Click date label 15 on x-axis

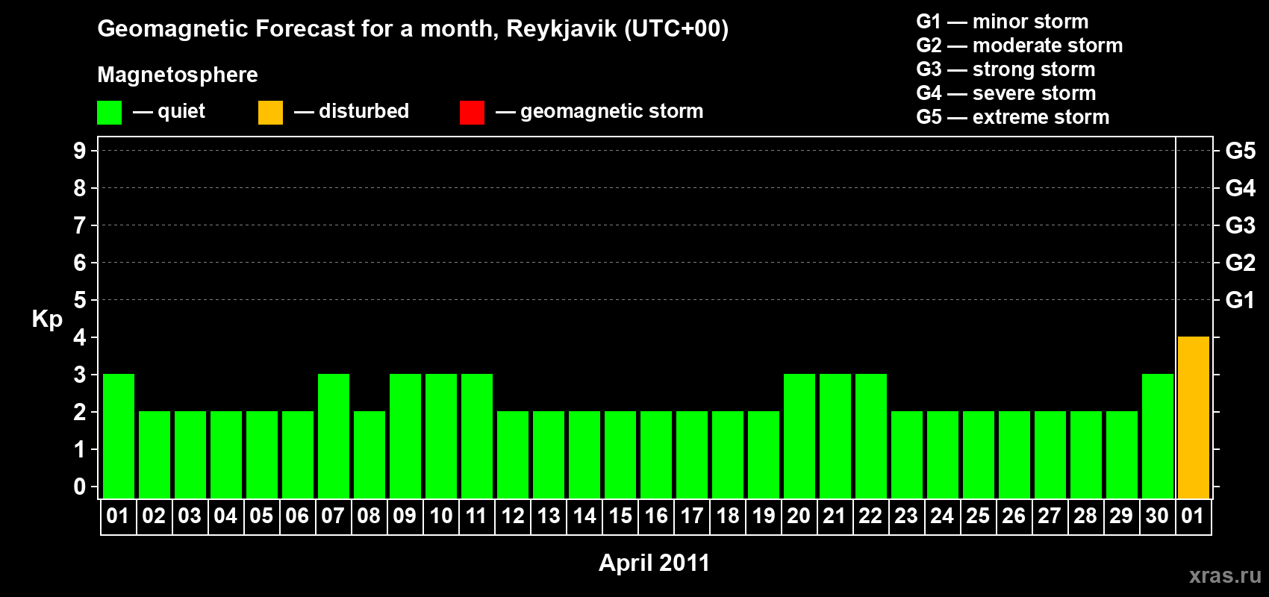click(620, 516)
